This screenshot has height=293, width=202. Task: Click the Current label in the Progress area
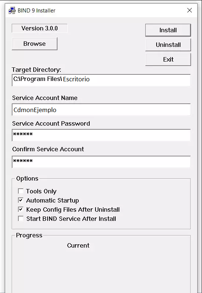78,245
